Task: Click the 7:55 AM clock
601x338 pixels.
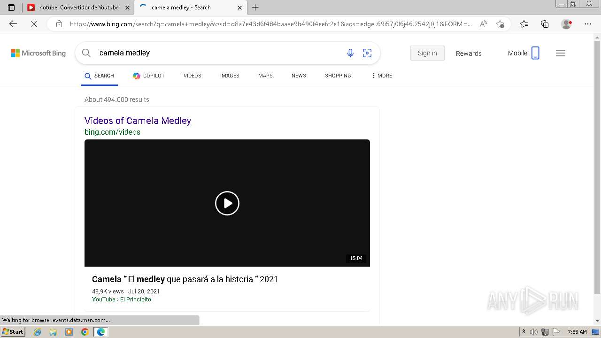Action: [x=577, y=332]
